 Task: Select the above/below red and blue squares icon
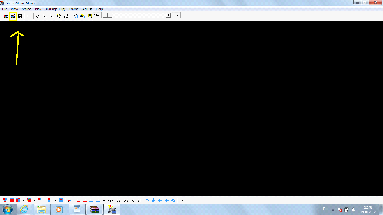(49, 200)
